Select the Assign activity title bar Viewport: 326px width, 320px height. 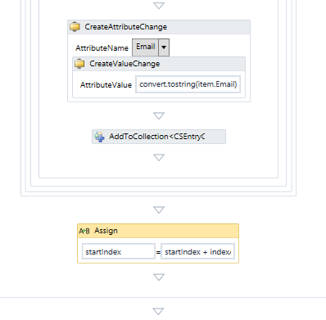pos(158,231)
